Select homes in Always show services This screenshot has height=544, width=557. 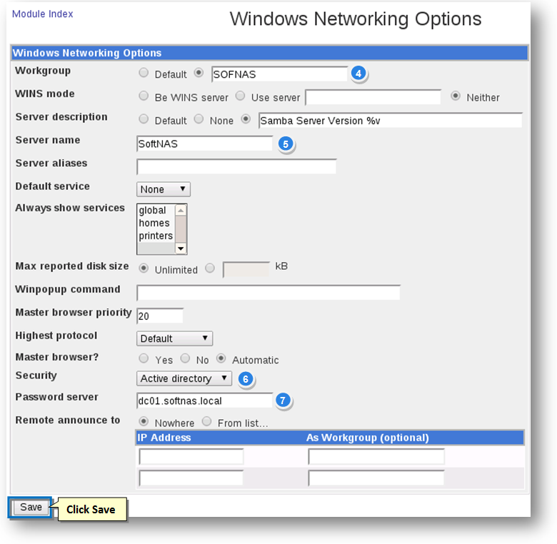click(154, 223)
